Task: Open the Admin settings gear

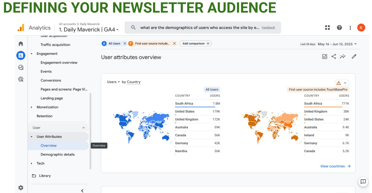Action: pyautogui.click(x=21, y=188)
